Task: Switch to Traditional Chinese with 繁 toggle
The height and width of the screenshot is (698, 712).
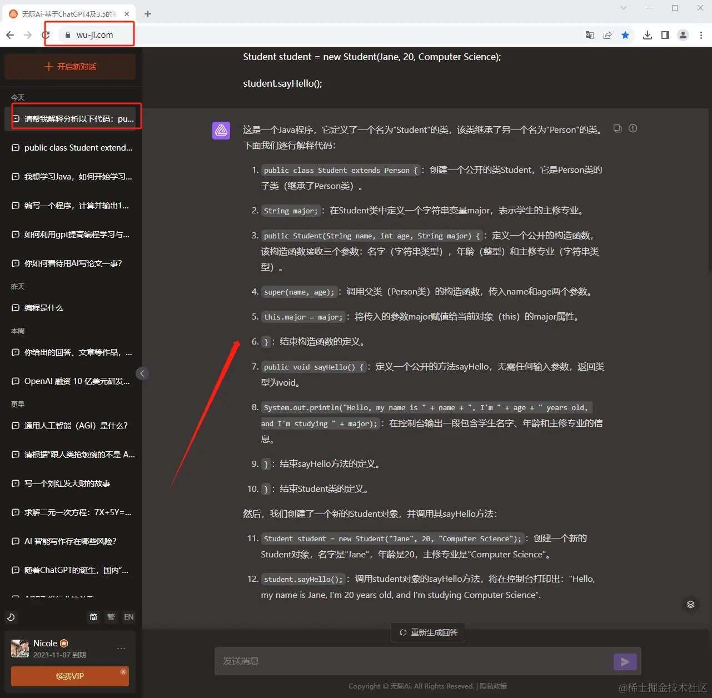Action: click(111, 617)
